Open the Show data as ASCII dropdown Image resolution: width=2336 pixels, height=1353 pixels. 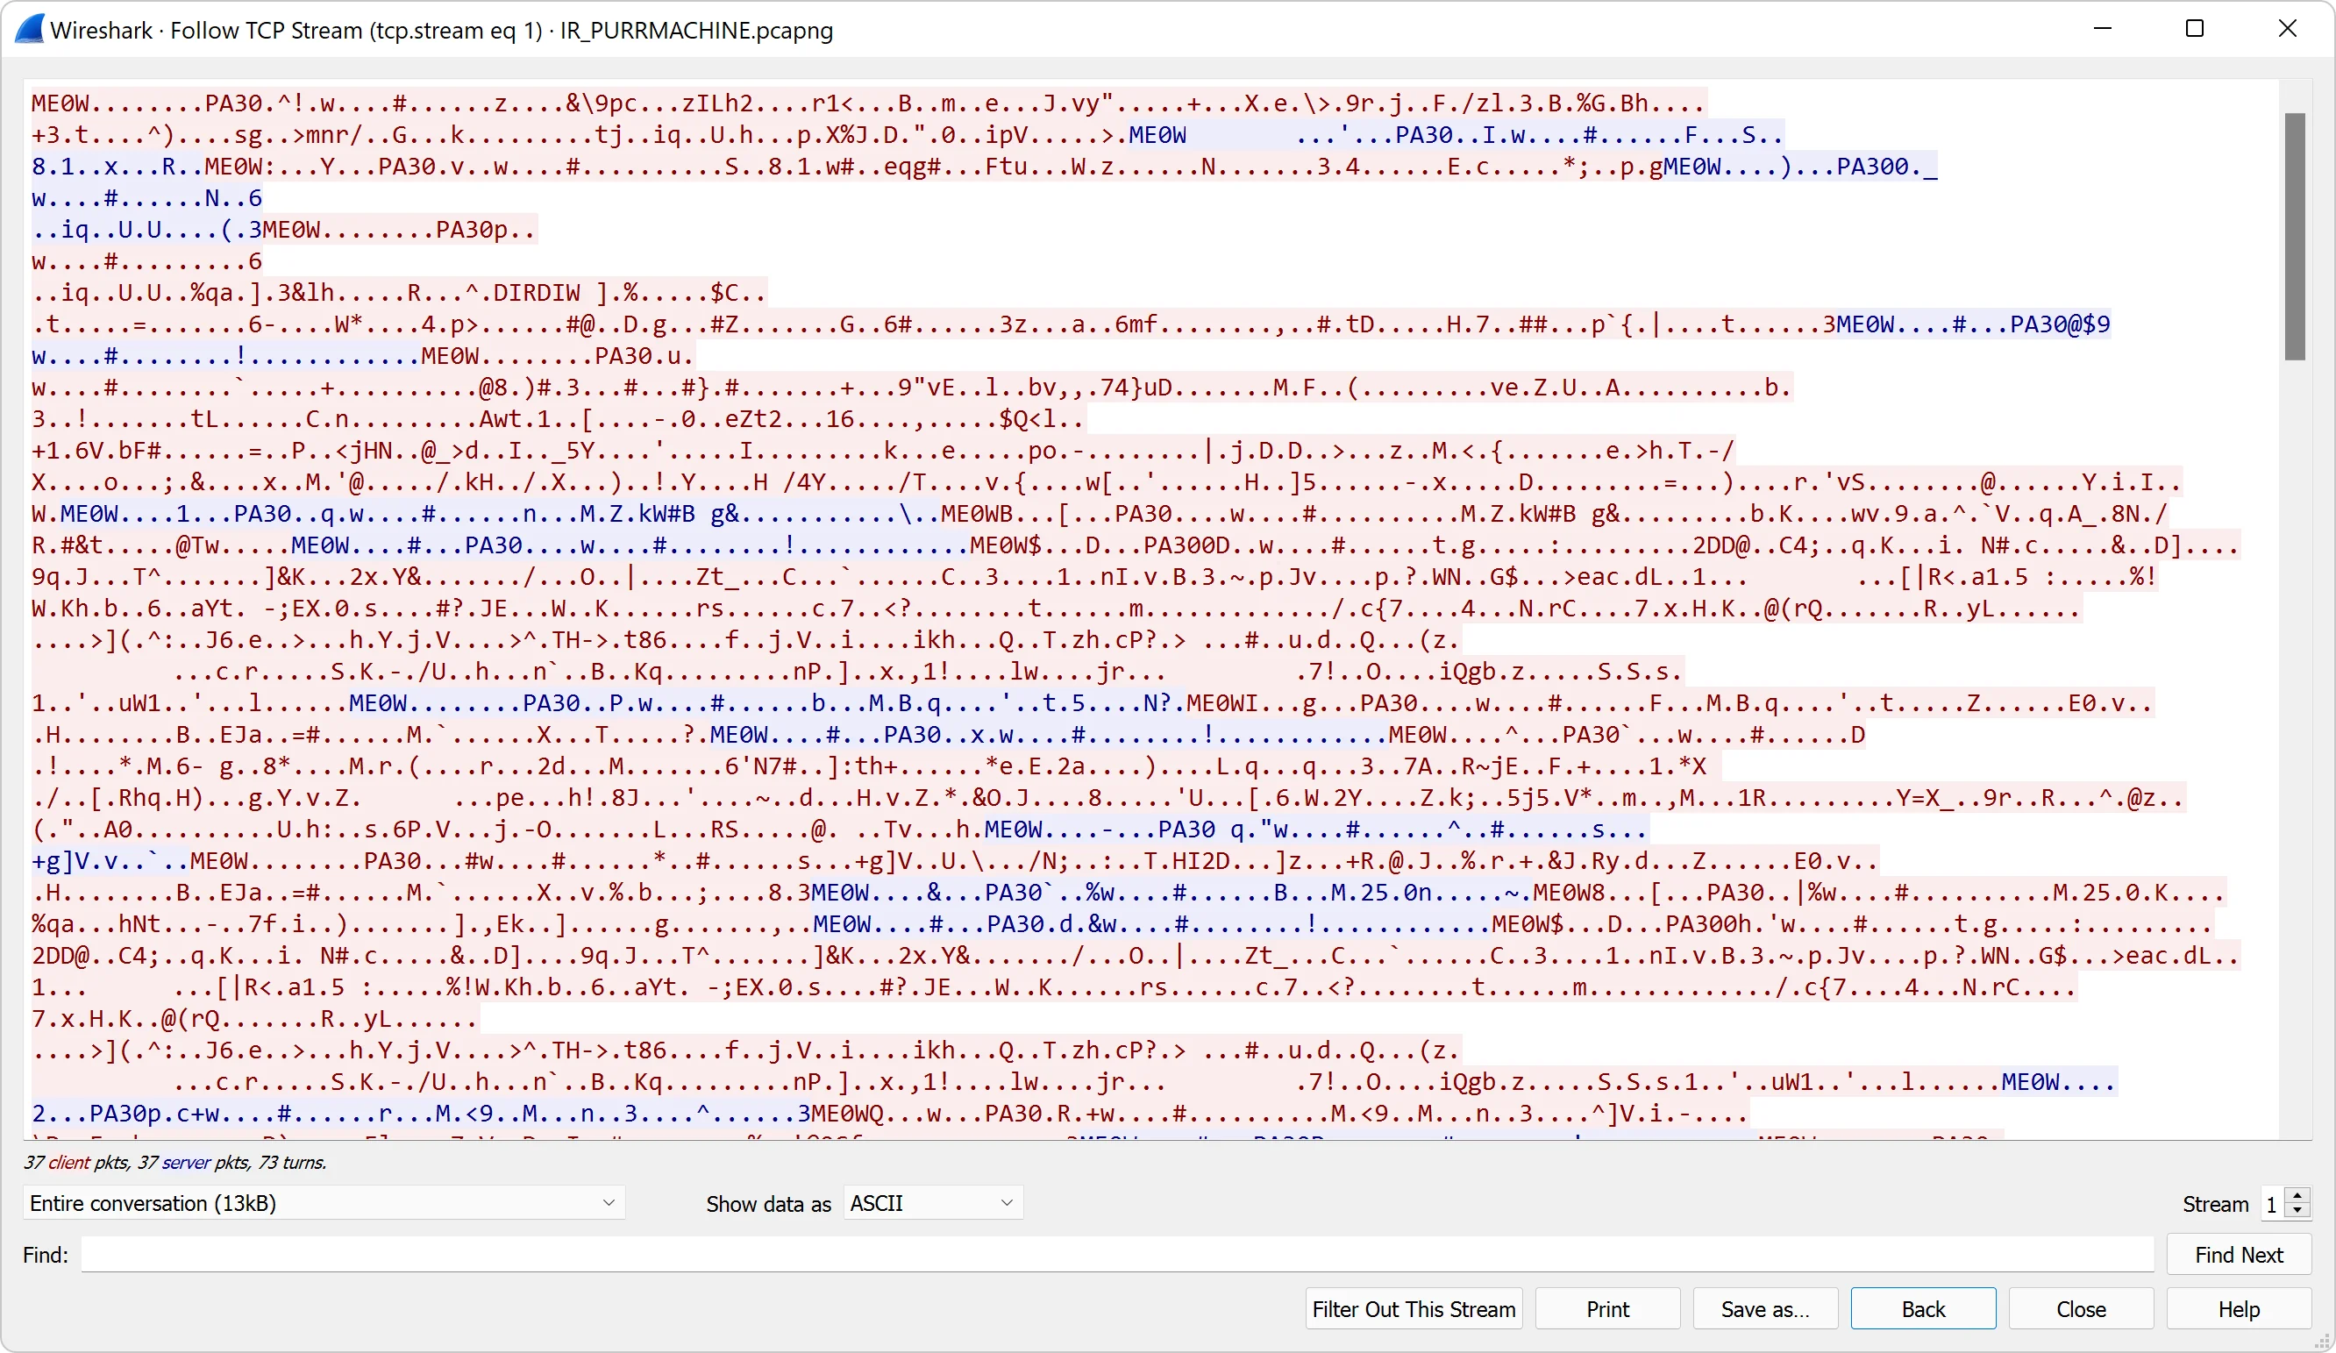pyautogui.click(x=932, y=1203)
